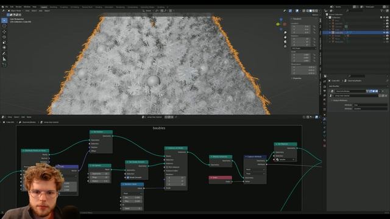Click the zoom magnifier viewport gizmo
Viewport: 390px width, 219px height.
point(285,32)
